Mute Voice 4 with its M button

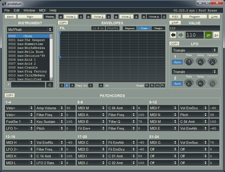(144, 17)
